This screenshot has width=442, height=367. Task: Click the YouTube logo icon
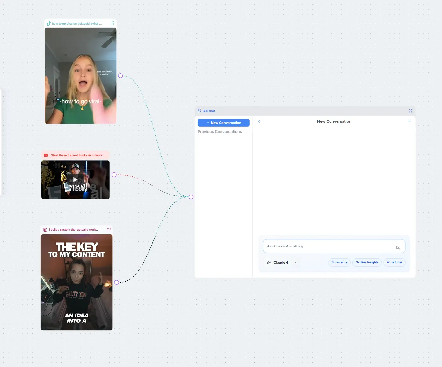pos(46,155)
